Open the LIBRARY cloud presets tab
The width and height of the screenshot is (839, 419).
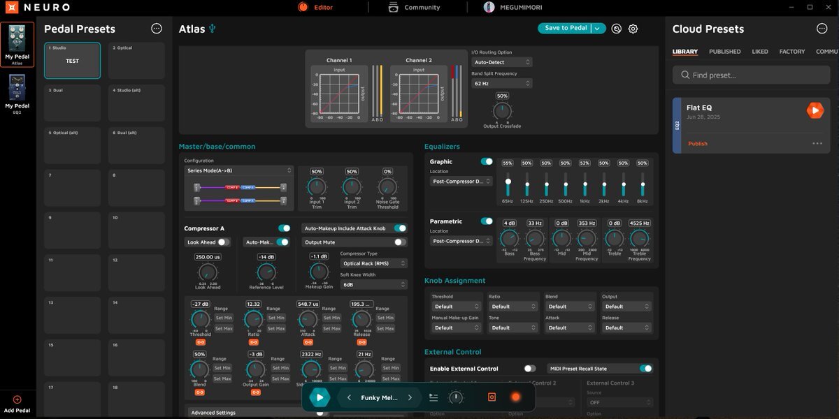click(685, 52)
